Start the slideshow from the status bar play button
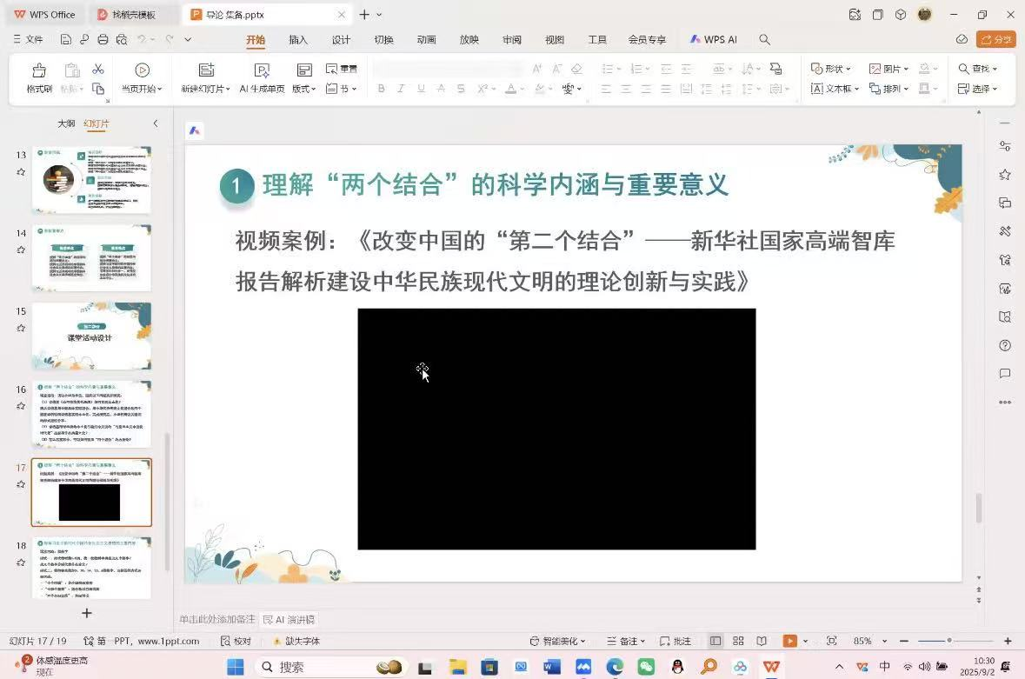This screenshot has width=1025, height=679. click(789, 641)
